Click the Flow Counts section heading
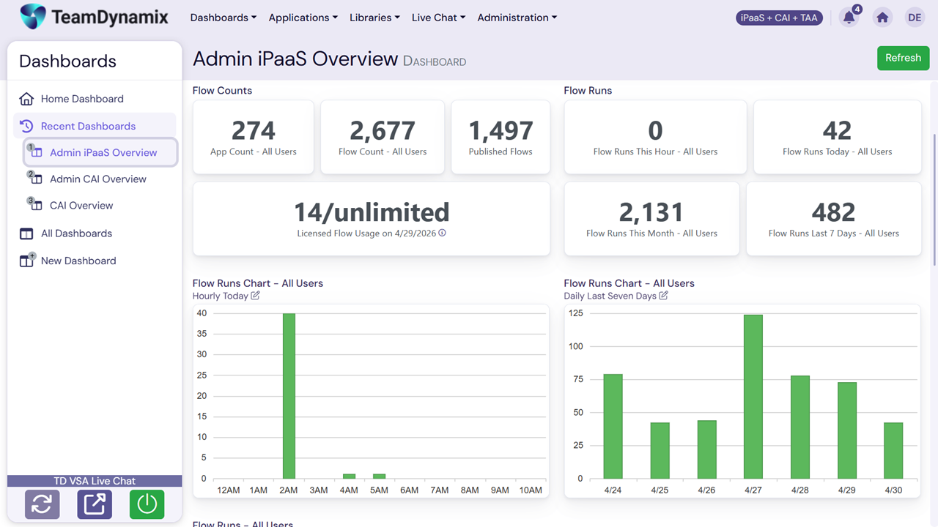938x527 pixels. tap(222, 91)
